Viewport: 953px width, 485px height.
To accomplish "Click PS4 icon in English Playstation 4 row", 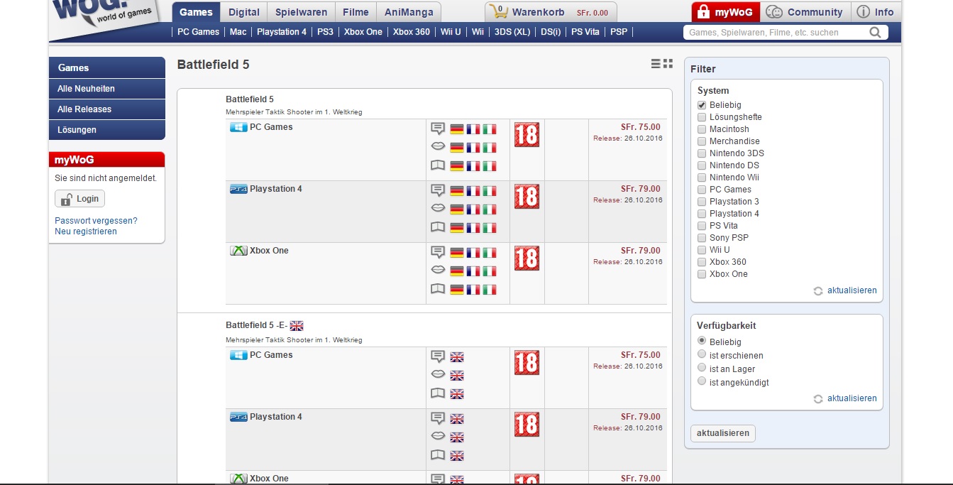I will tap(238, 417).
